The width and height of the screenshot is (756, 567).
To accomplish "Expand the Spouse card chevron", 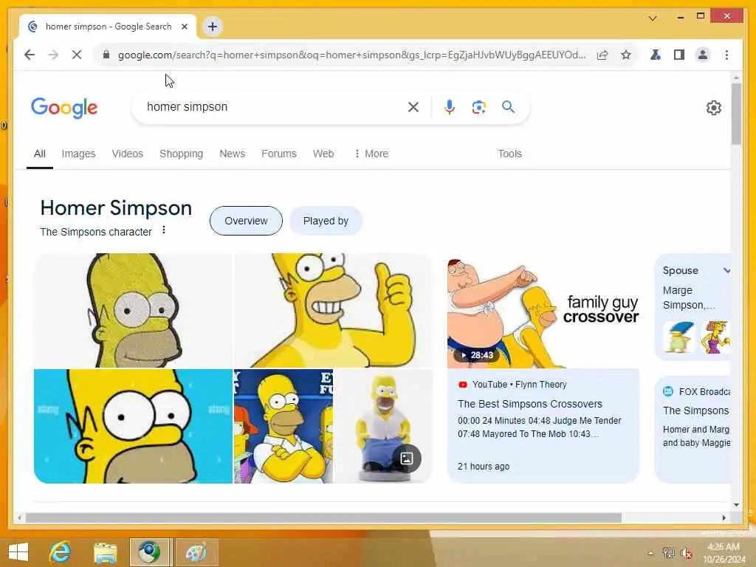I will click(726, 270).
